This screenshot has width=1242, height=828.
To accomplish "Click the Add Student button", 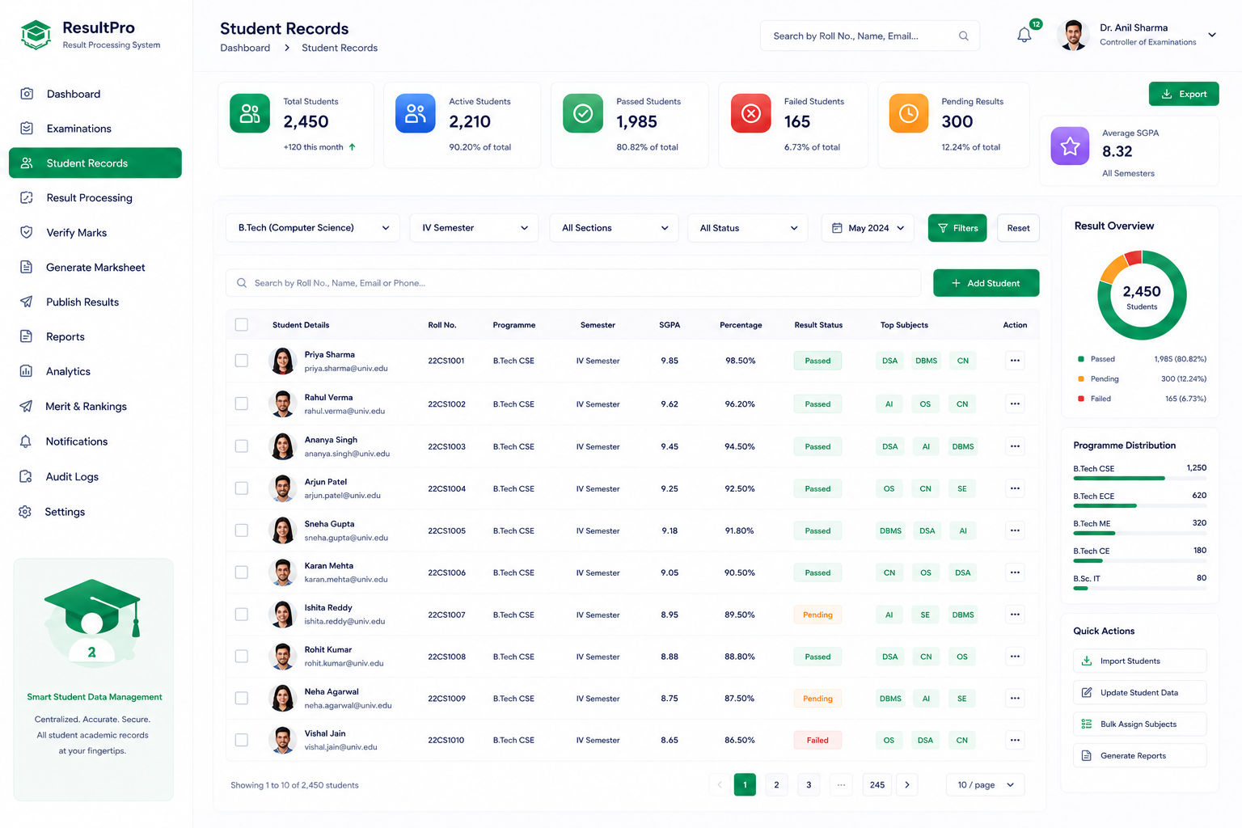I will 986,283.
